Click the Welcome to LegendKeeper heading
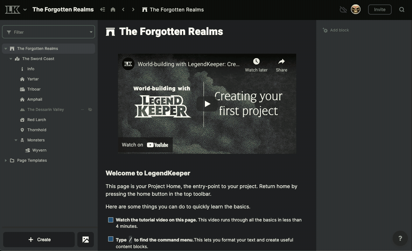Image resolution: width=412 pixels, height=251 pixels. click(x=148, y=173)
